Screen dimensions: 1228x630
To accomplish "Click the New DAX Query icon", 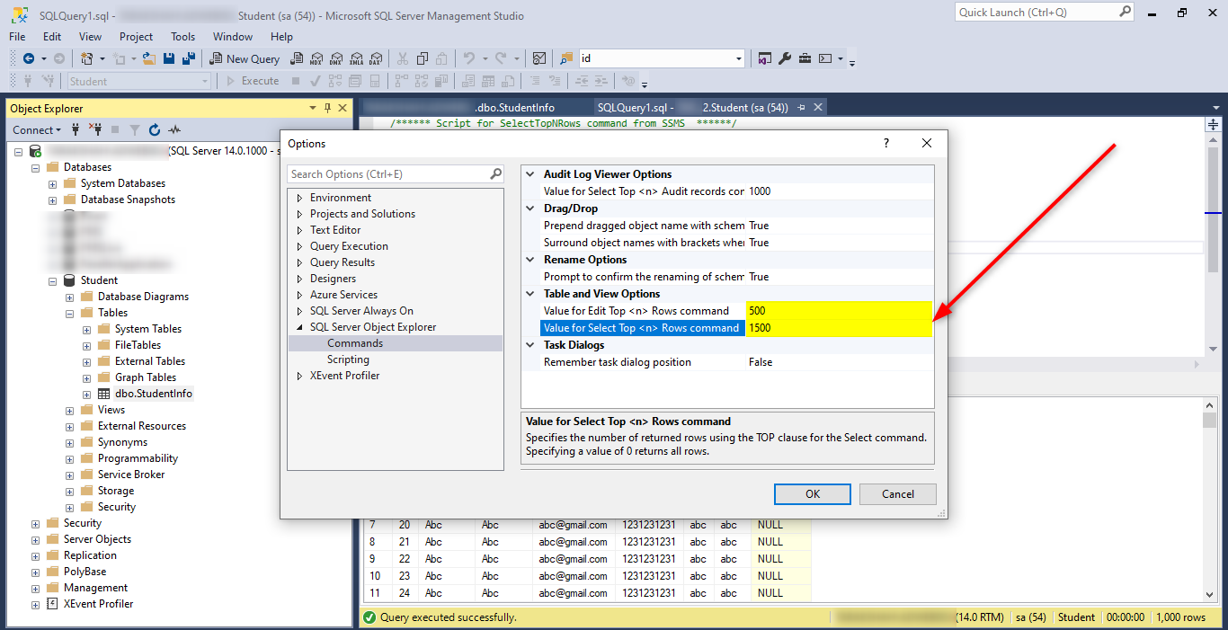I will click(377, 58).
